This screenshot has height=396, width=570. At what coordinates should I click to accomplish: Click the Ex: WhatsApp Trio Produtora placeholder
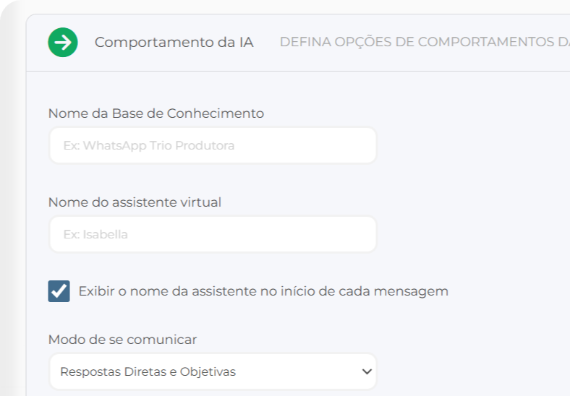[x=148, y=146]
